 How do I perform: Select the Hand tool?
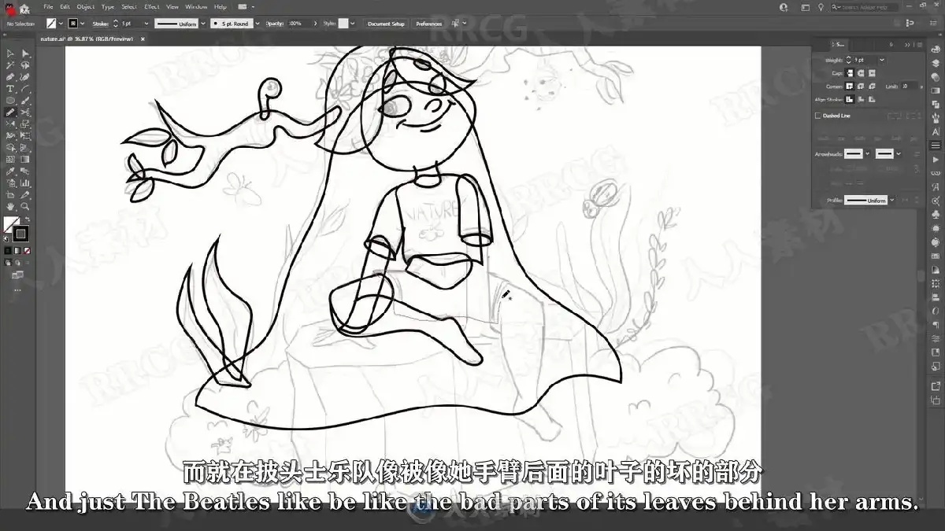(10, 207)
